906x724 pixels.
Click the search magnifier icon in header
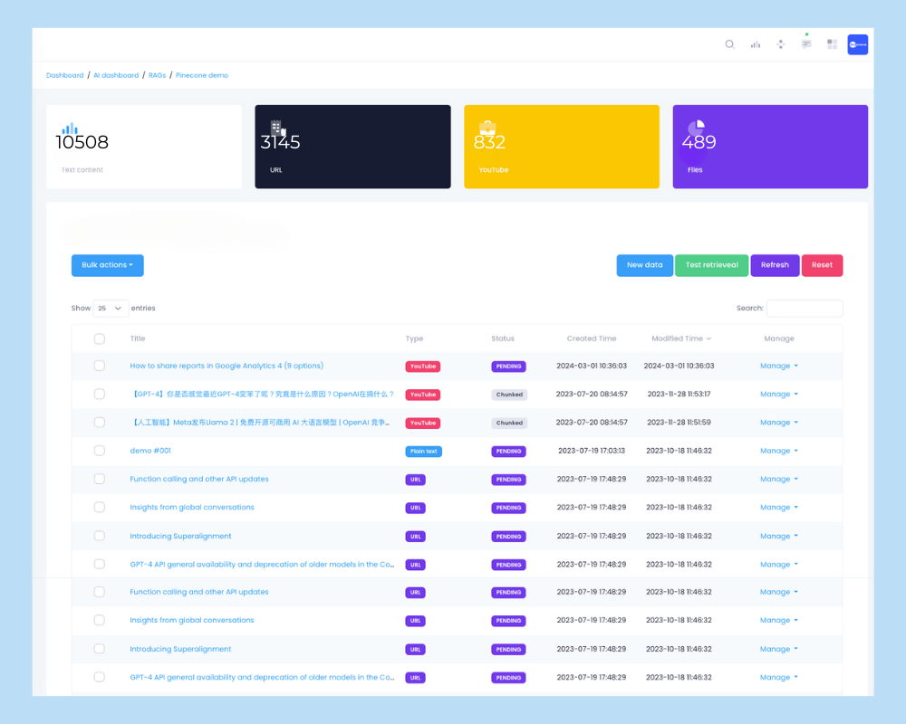point(729,44)
